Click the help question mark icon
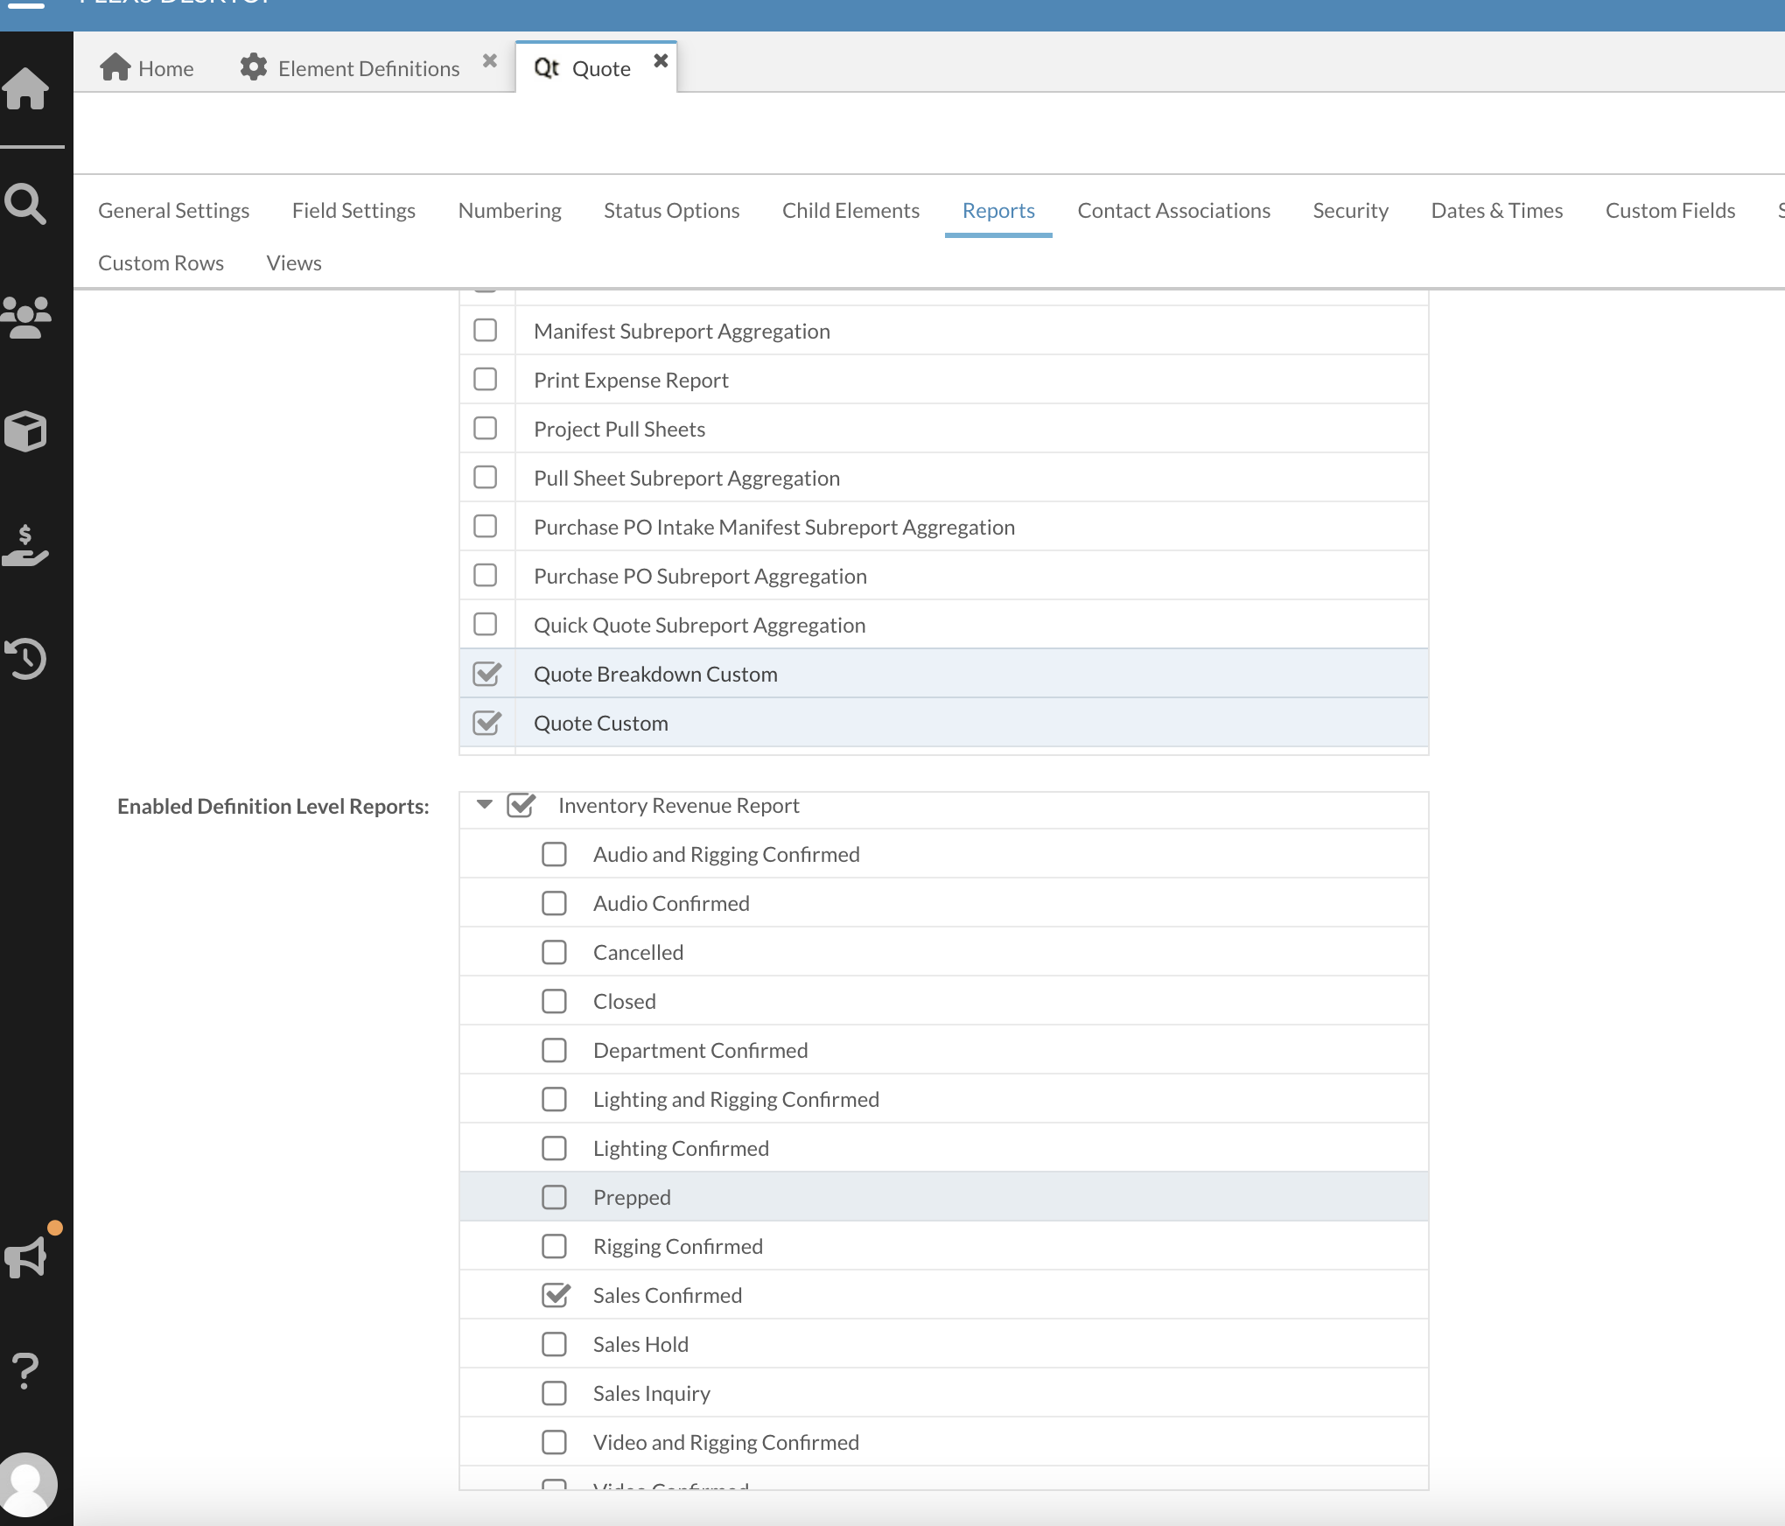Image resolution: width=1785 pixels, height=1526 pixels. tap(26, 1371)
